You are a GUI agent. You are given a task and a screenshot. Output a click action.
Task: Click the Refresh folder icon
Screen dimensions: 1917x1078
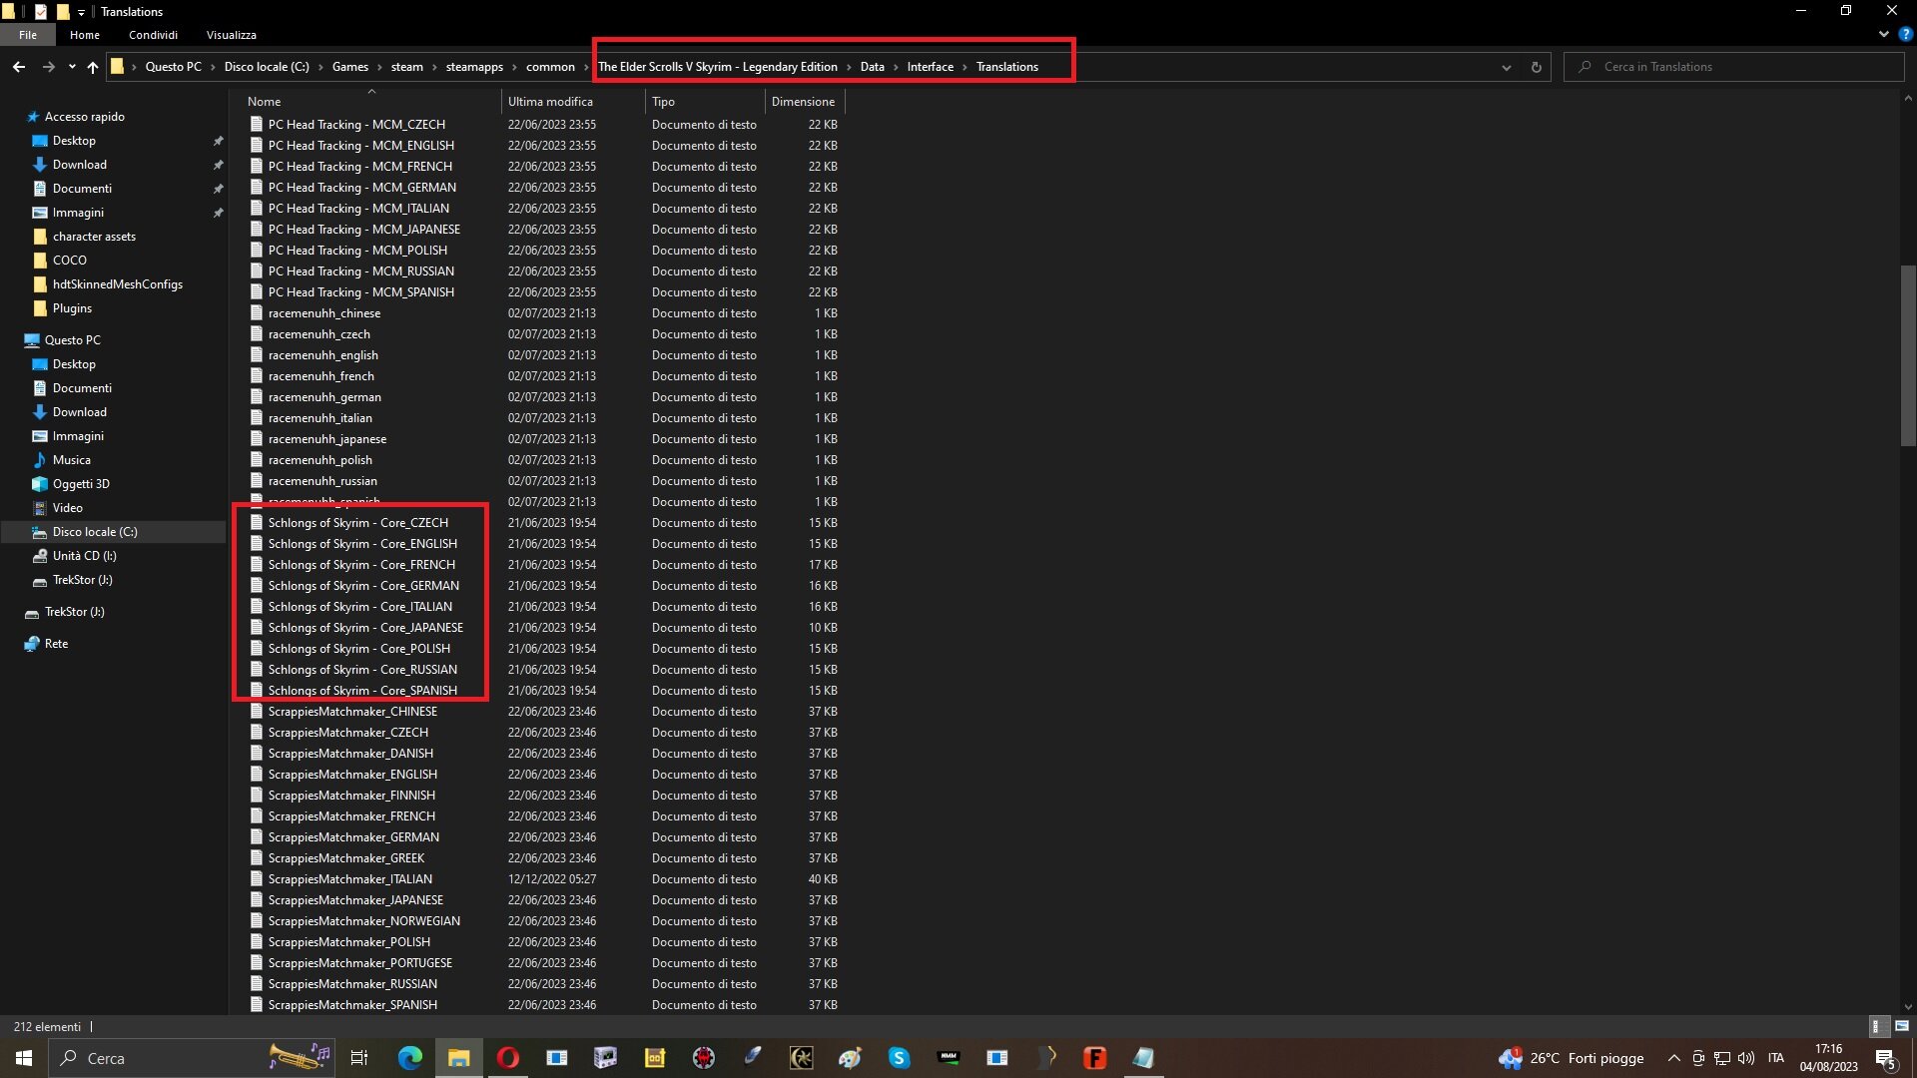(1536, 67)
